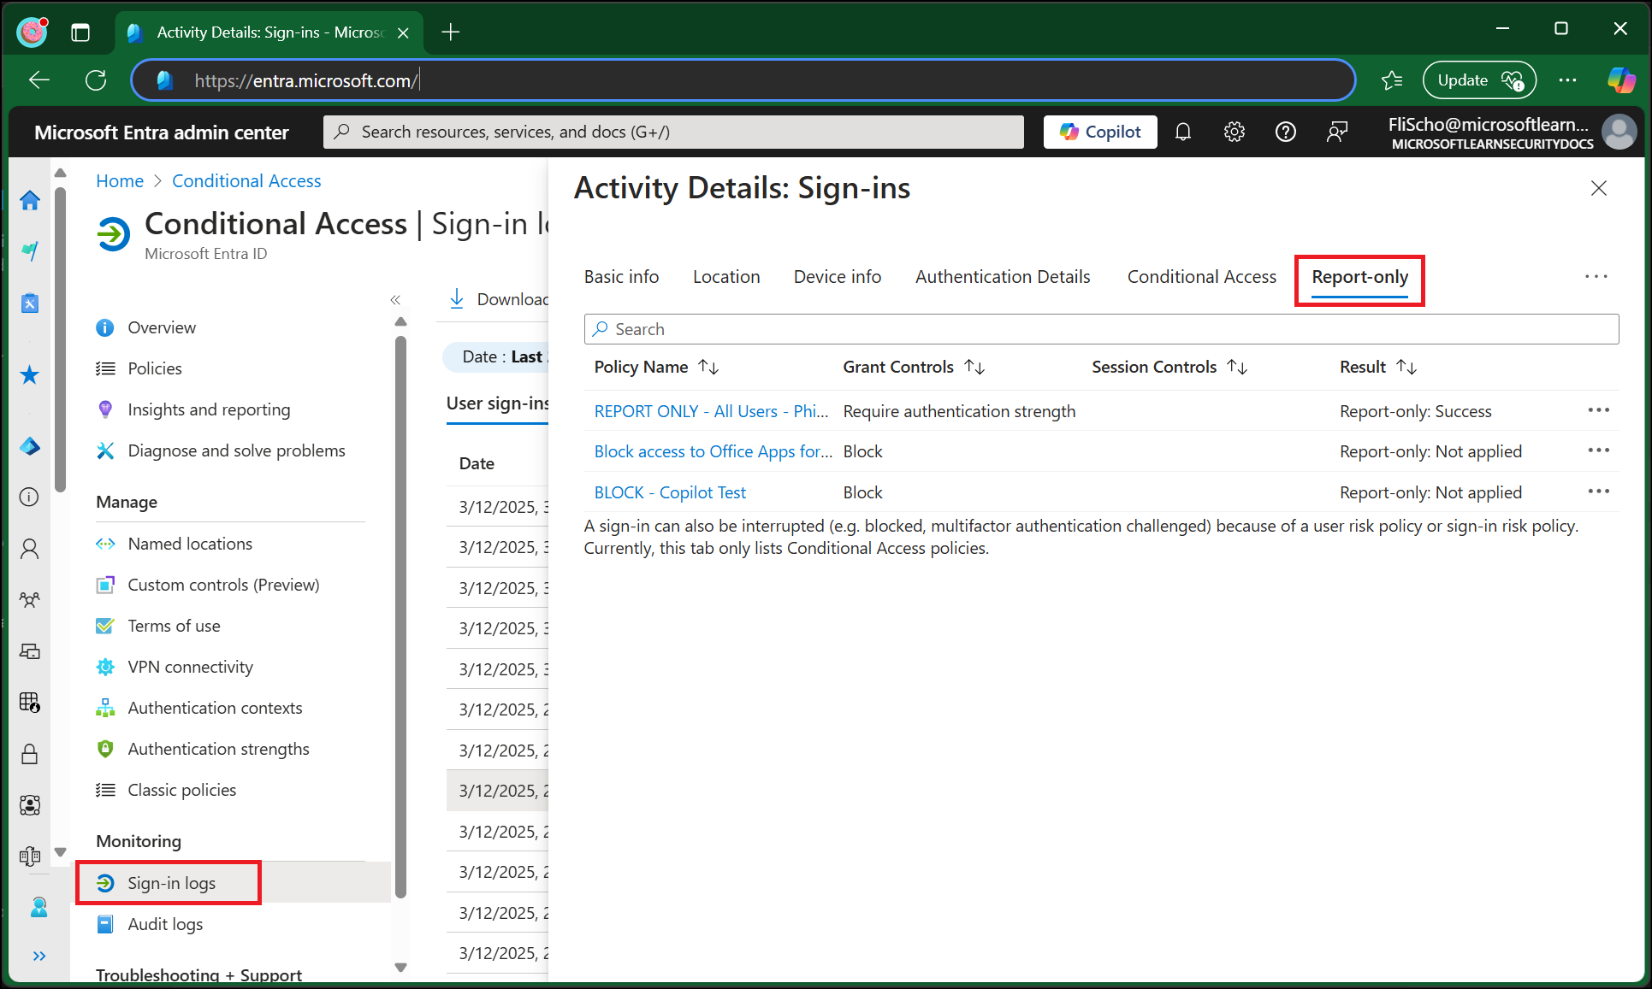The image size is (1652, 989).
Task: Open the REPORT ONLY - All Users policy
Action: pyautogui.click(x=710, y=410)
